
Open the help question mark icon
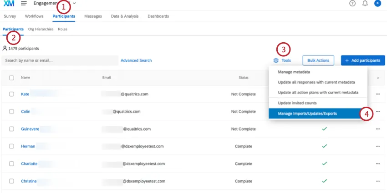(x=352, y=4)
